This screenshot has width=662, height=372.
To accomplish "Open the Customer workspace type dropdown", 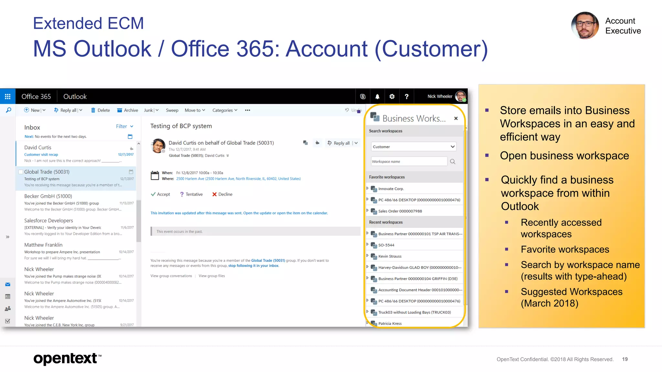I will coord(413,147).
